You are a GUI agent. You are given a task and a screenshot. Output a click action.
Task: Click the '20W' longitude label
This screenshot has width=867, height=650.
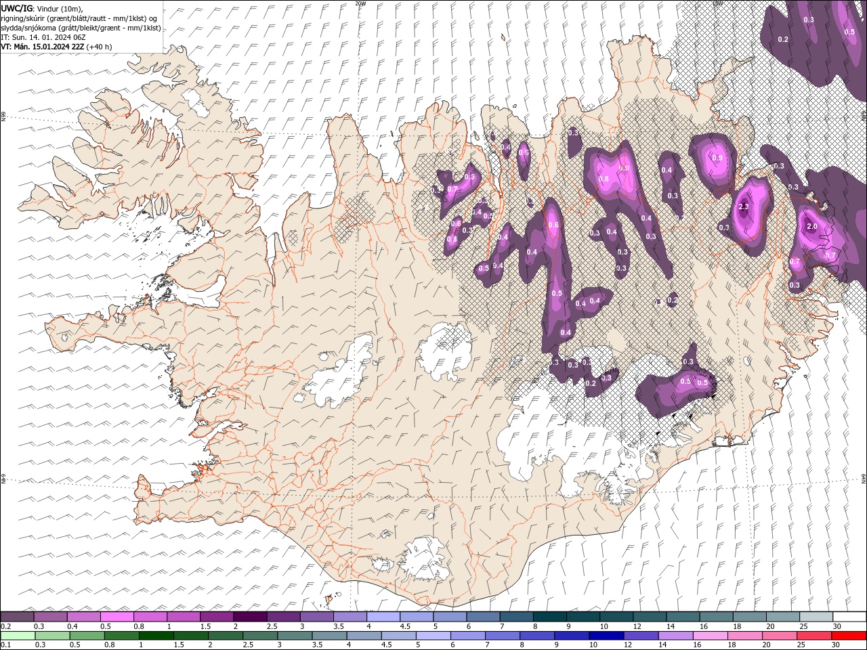click(360, 3)
